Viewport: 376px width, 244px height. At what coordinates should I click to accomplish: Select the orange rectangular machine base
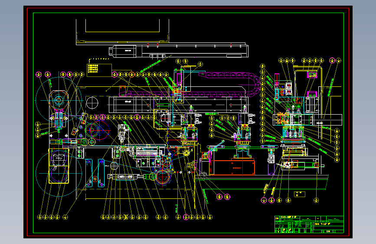coord(232,168)
